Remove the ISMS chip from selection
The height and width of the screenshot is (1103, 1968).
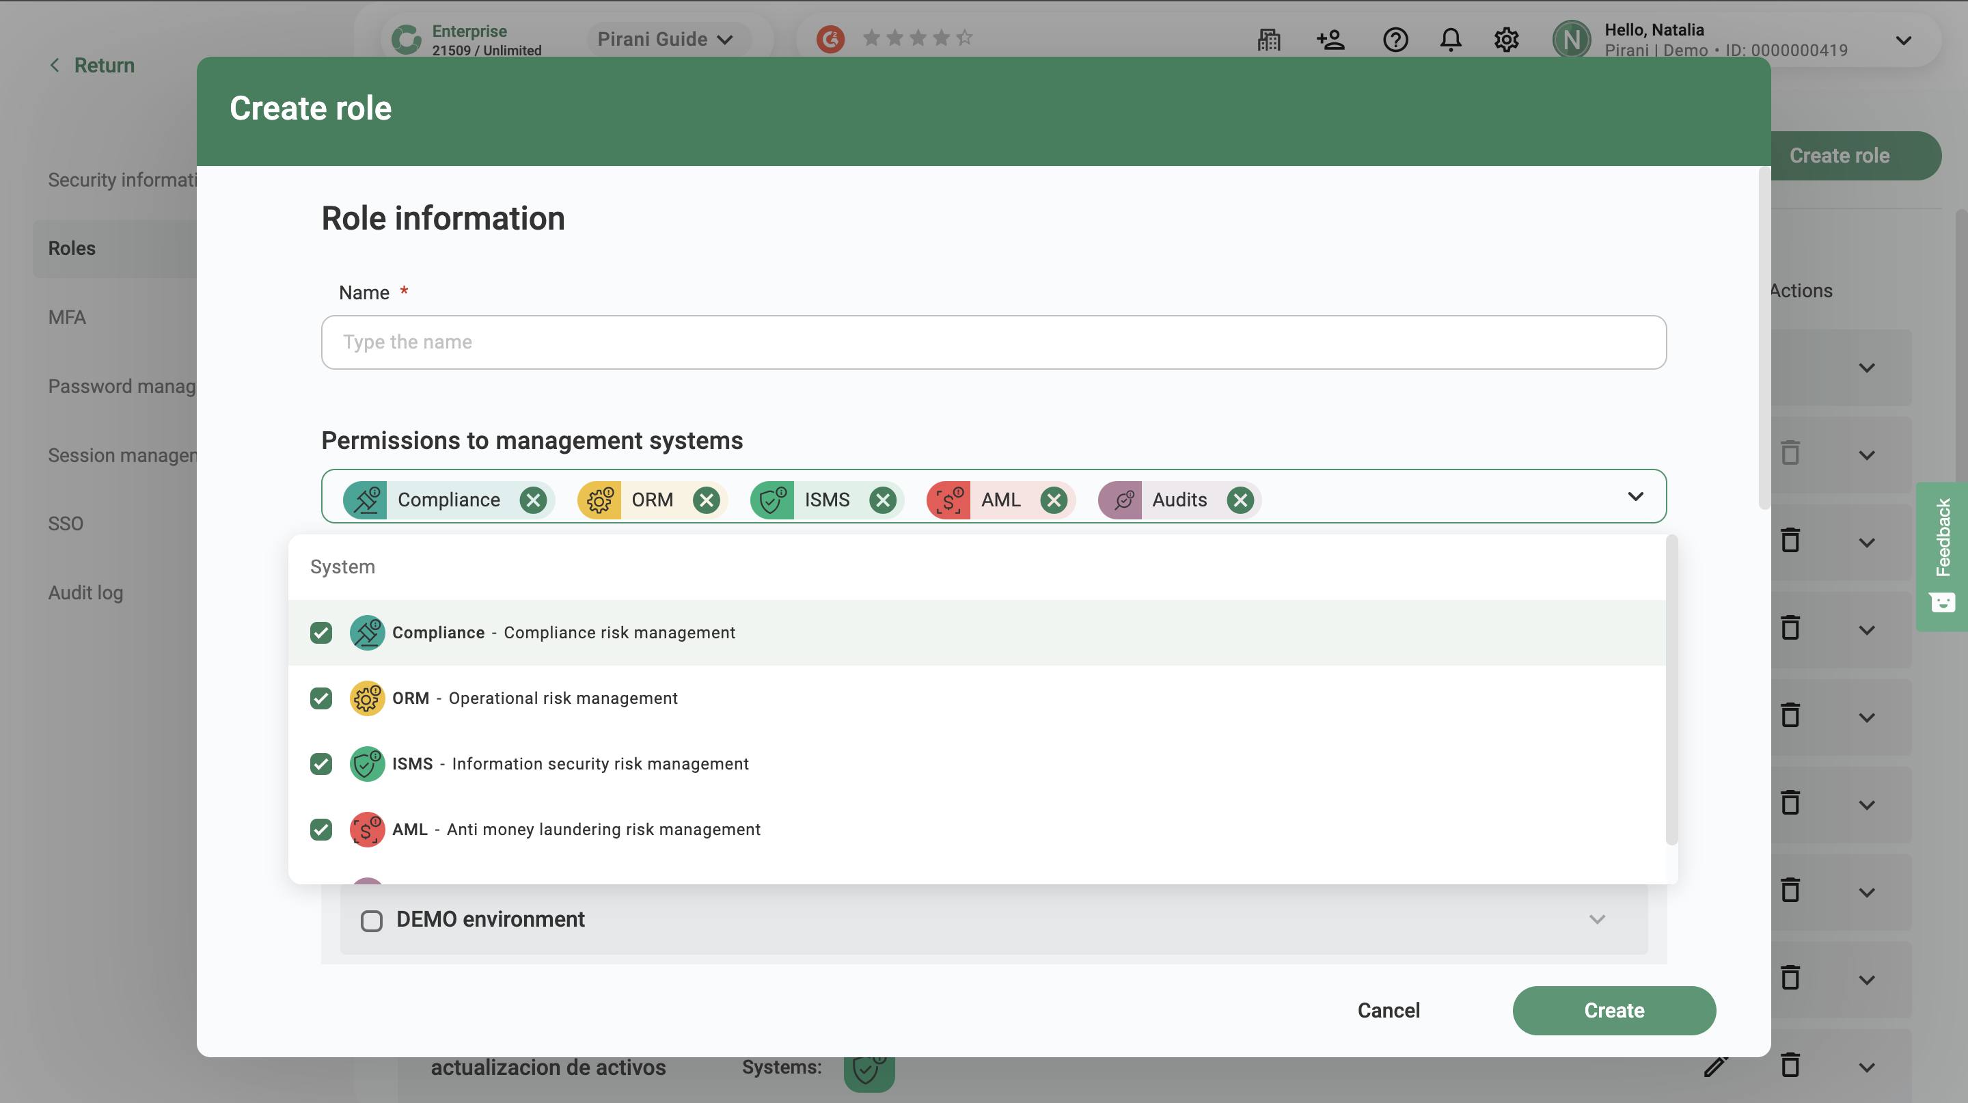tap(882, 500)
